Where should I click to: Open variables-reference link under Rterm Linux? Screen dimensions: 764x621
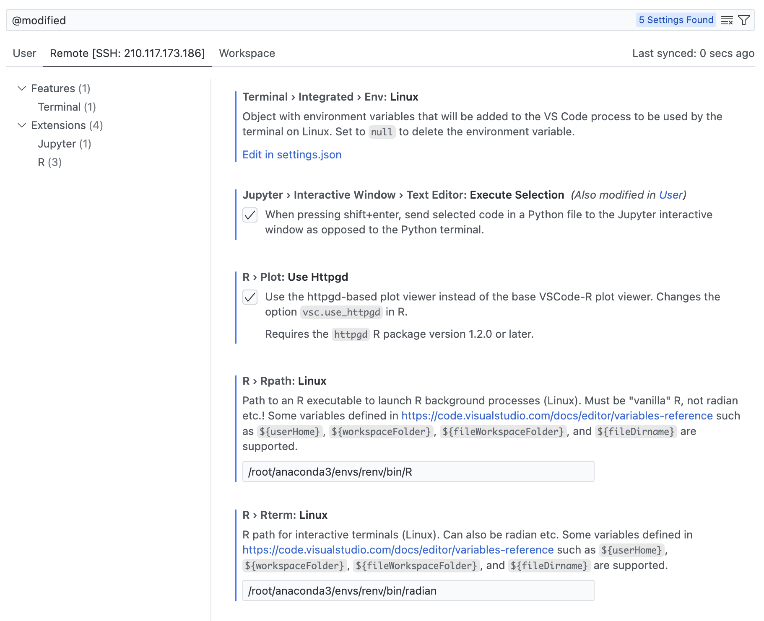click(x=398, y=550)
